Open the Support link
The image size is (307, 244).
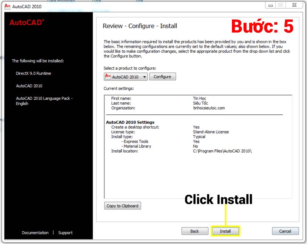pyautogui.click(x=66, y=233)
